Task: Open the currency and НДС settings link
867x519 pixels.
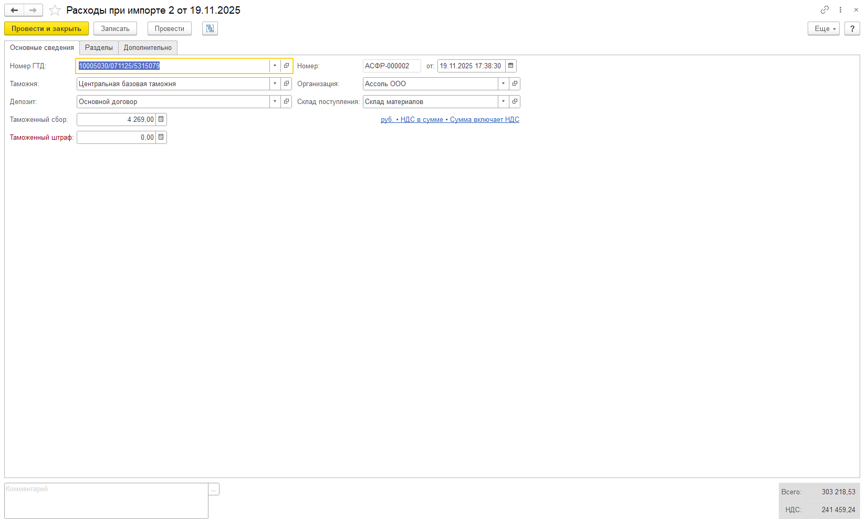Action: [x=450, y=120]
